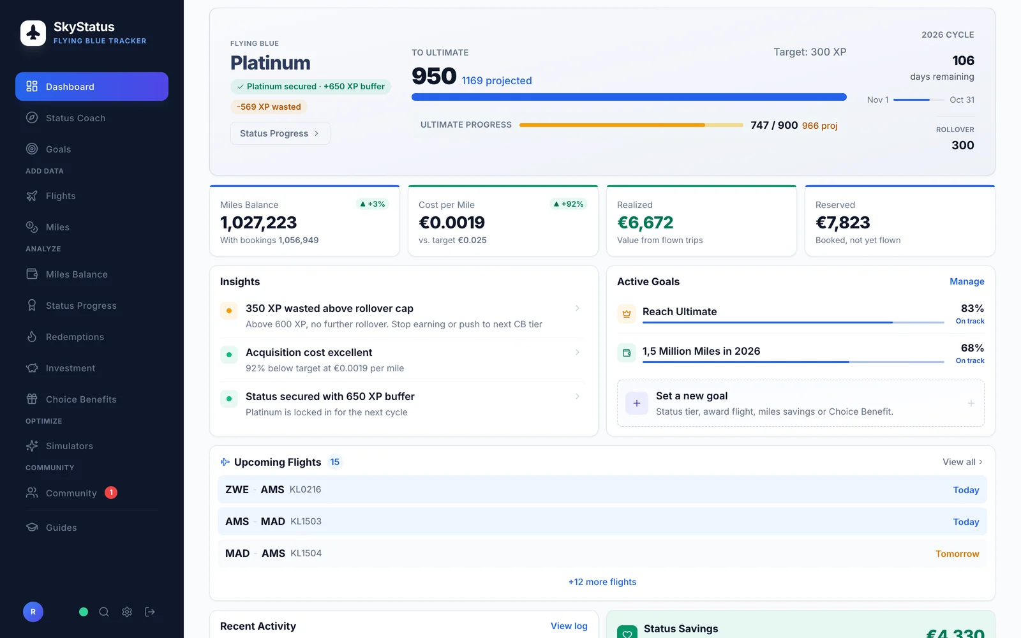
Task: Open Goals menu item
Action: (x=92, y=149)
